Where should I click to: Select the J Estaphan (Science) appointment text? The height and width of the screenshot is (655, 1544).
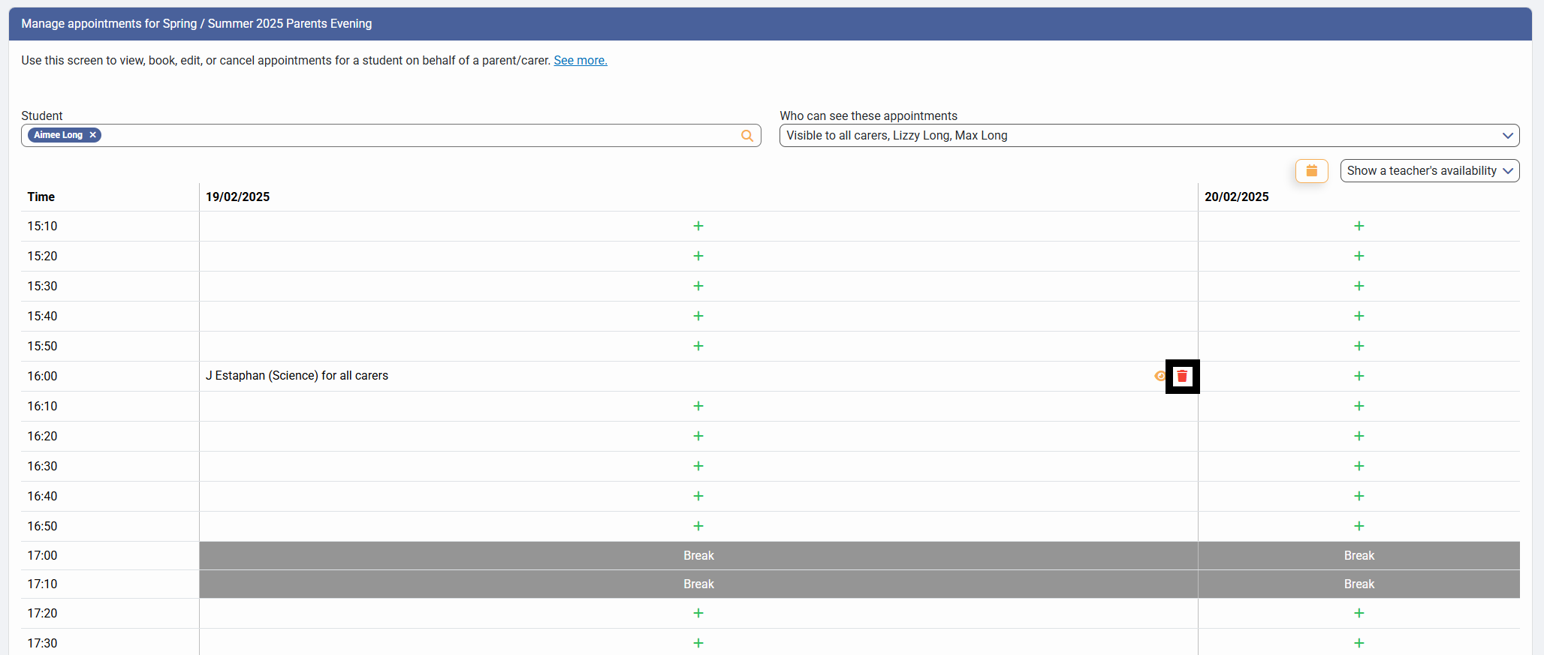tap(297, 376)
